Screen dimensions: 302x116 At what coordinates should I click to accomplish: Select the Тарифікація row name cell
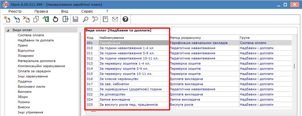click(134, 43)
